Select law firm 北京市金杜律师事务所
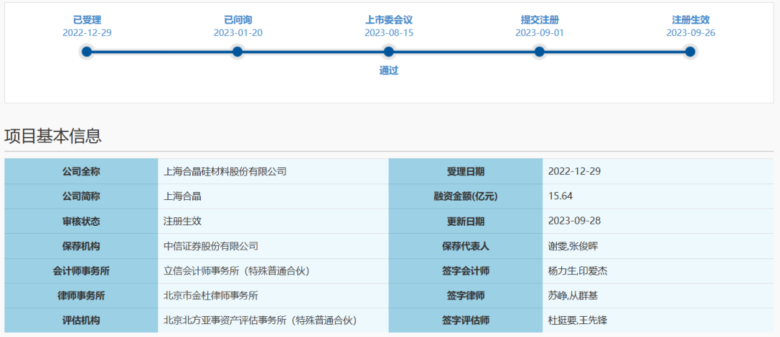The width and height of the screenshot is (780, 337). pos(211,296)
